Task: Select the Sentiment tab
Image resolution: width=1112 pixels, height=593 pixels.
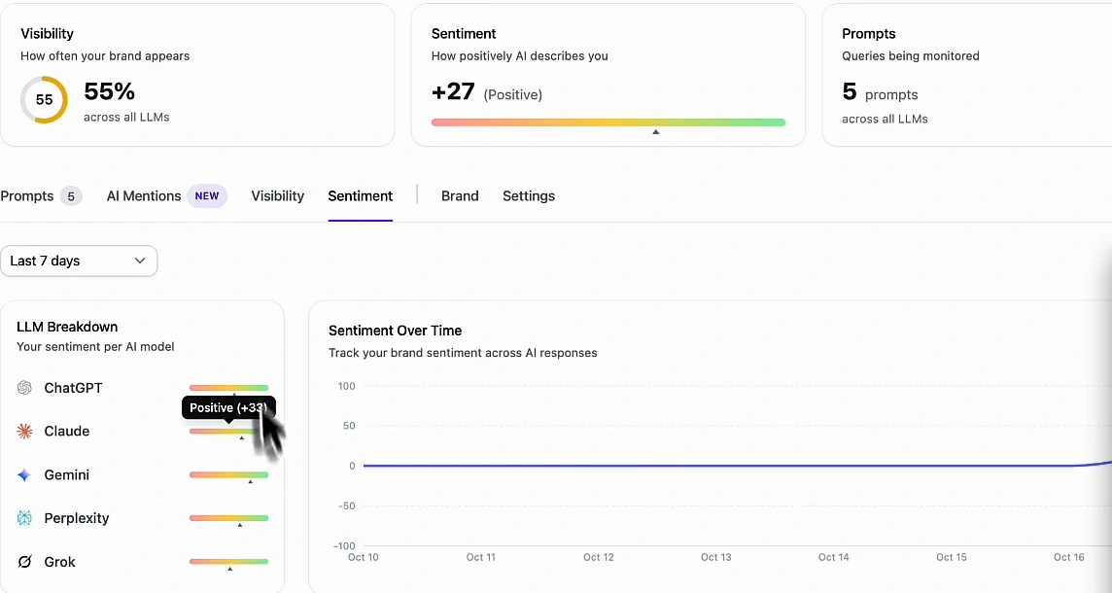Action: (361, 196)
